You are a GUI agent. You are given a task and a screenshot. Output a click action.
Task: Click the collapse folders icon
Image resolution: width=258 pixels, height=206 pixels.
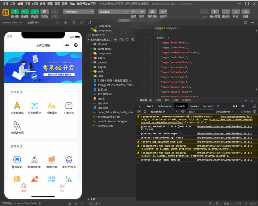[133, 40]
